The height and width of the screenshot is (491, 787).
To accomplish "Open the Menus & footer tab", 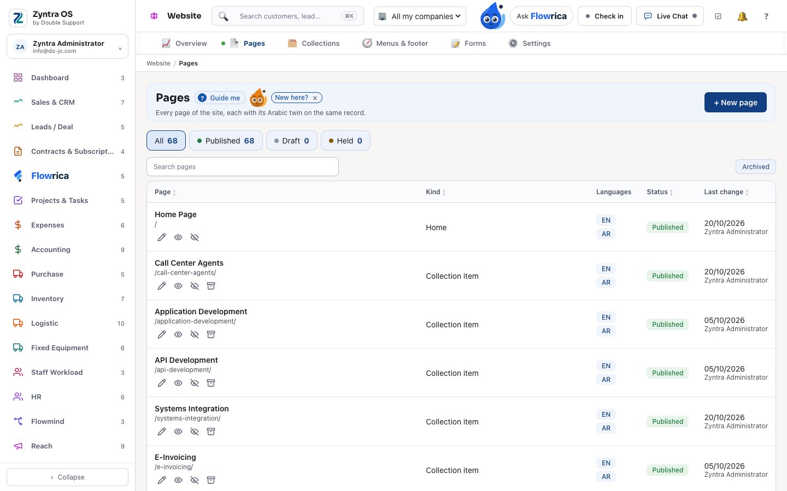I will [x=395, y=44].
